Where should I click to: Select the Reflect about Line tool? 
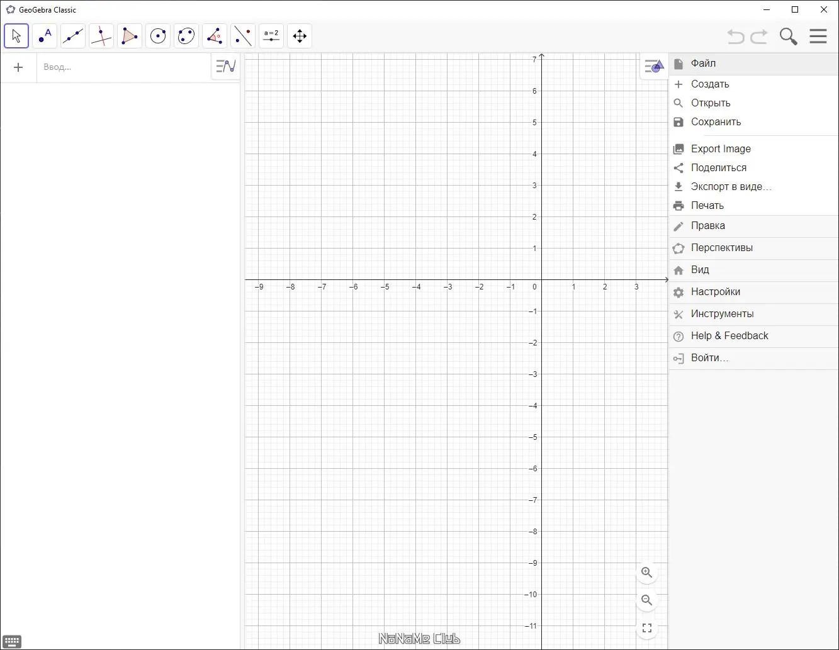[243, 36]
